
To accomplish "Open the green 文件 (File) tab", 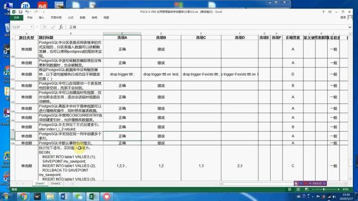I will [x=16, y=17].
